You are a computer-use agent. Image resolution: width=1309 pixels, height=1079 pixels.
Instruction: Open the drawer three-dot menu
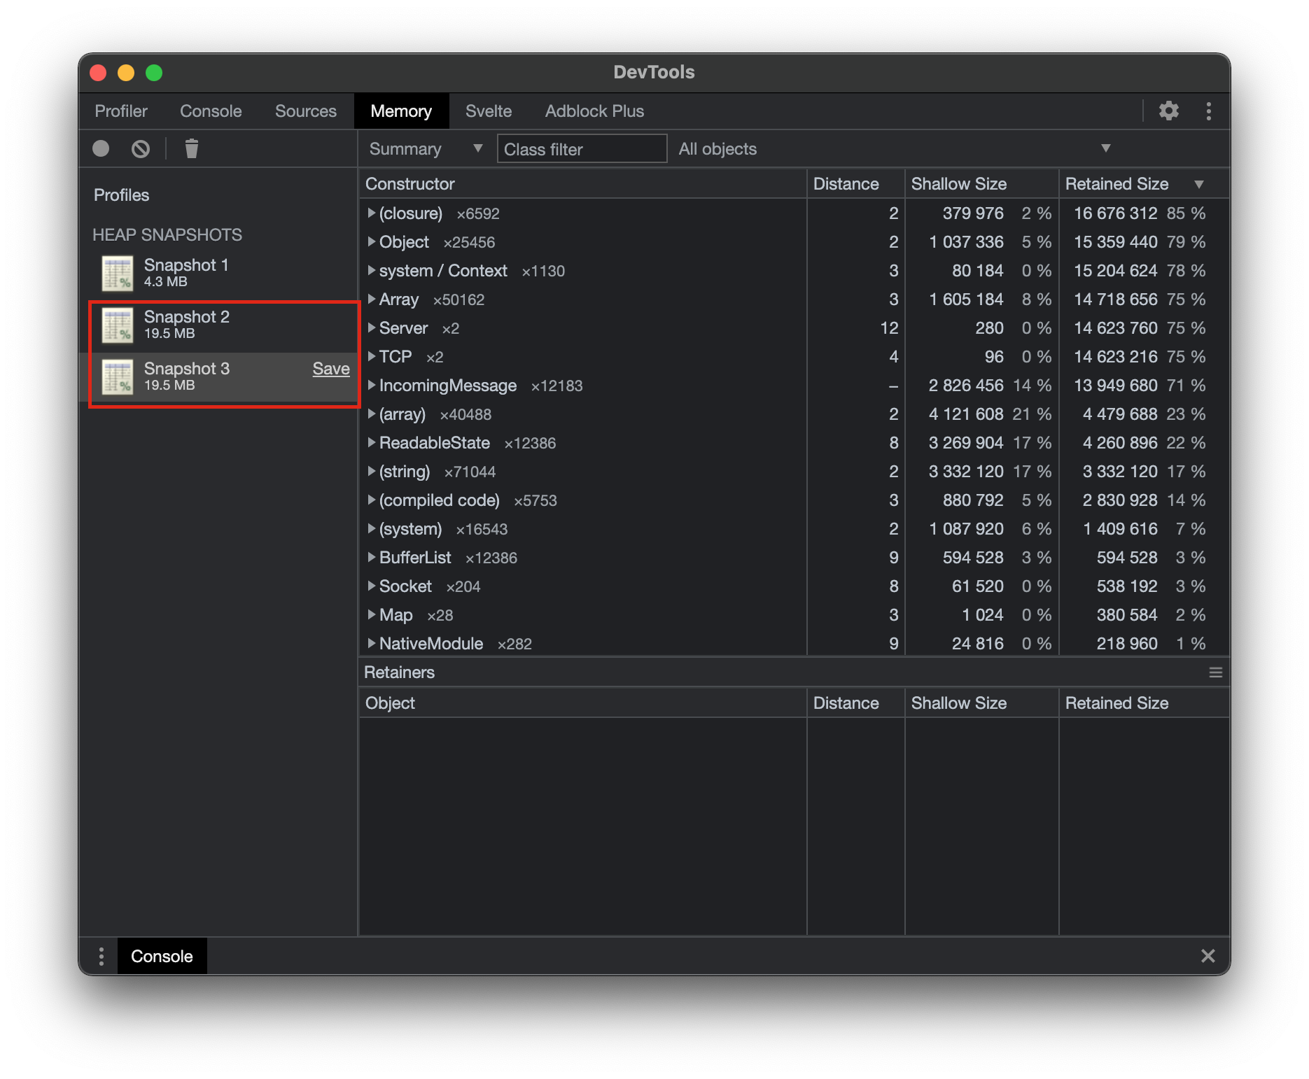click(x=101, y=956)
